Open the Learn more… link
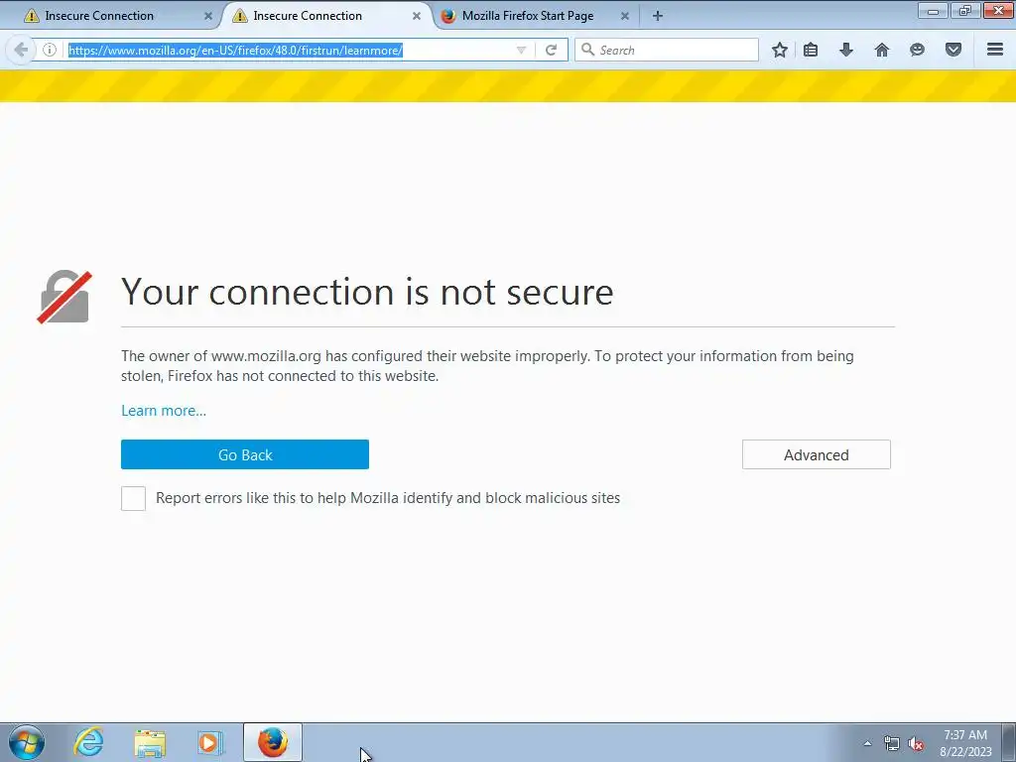 click(x=164, y=411)
